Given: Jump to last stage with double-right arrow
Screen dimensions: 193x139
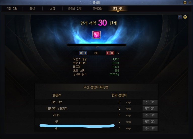Looking at the screenshot, I should tap(112, 53).
